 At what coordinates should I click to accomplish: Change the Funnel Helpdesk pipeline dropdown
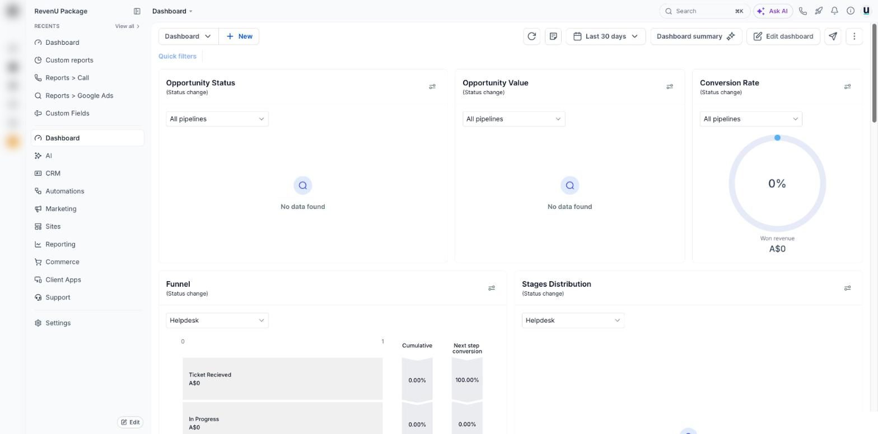(217, 320)
